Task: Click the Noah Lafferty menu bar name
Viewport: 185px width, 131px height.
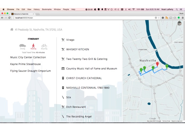Action: click(x=167, y=9)
